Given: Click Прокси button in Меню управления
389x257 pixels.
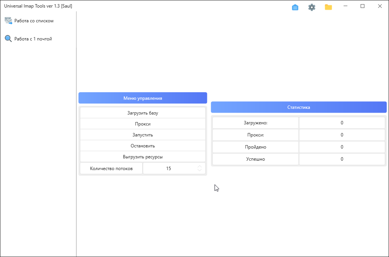Looking at the screenshot, I should coord(143,124).
